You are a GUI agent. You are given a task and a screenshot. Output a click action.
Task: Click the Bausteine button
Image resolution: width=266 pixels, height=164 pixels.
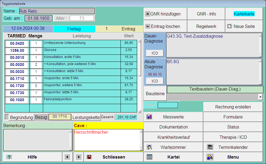(155, 94)
